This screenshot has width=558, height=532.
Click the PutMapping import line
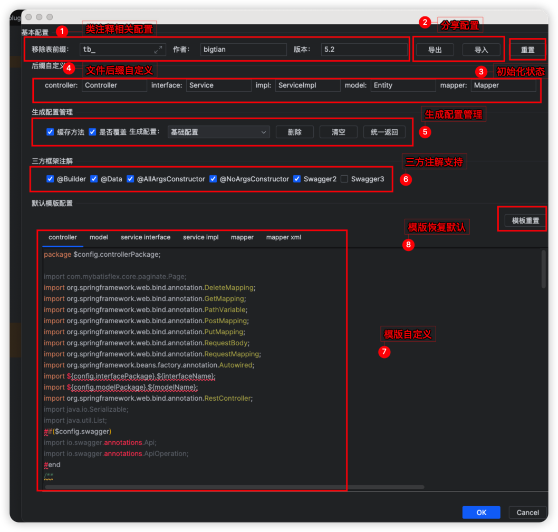click(x=145, y=332)
